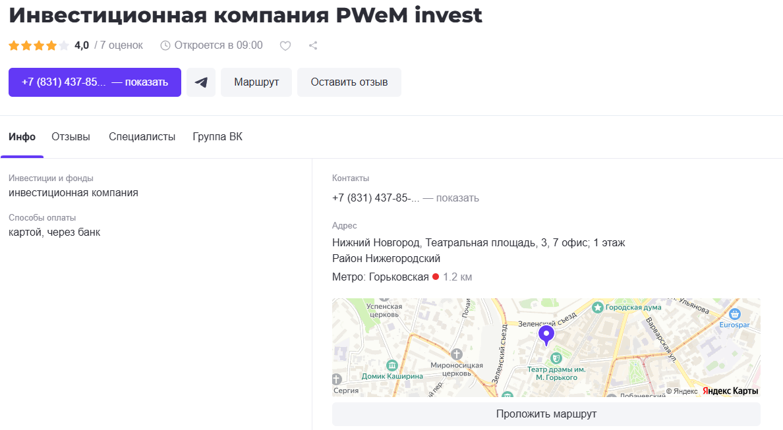Image resolution: width=783 pixels, height=430 pixels.
Task: Add company to favorites with heart icon
Action: (285, 45)
